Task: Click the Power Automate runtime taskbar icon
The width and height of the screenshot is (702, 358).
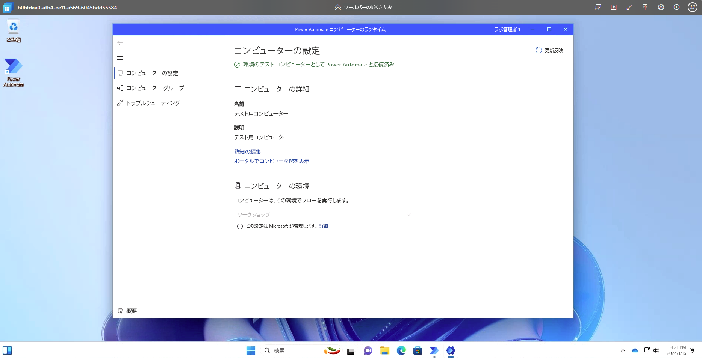Action: coord(451,350)
